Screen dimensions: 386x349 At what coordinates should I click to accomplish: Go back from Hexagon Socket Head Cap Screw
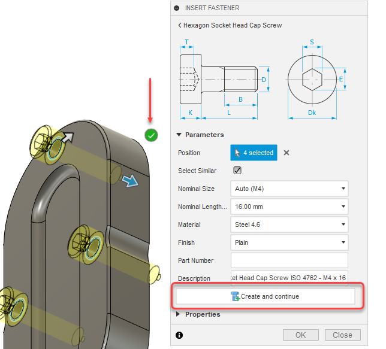pos(180,25)
